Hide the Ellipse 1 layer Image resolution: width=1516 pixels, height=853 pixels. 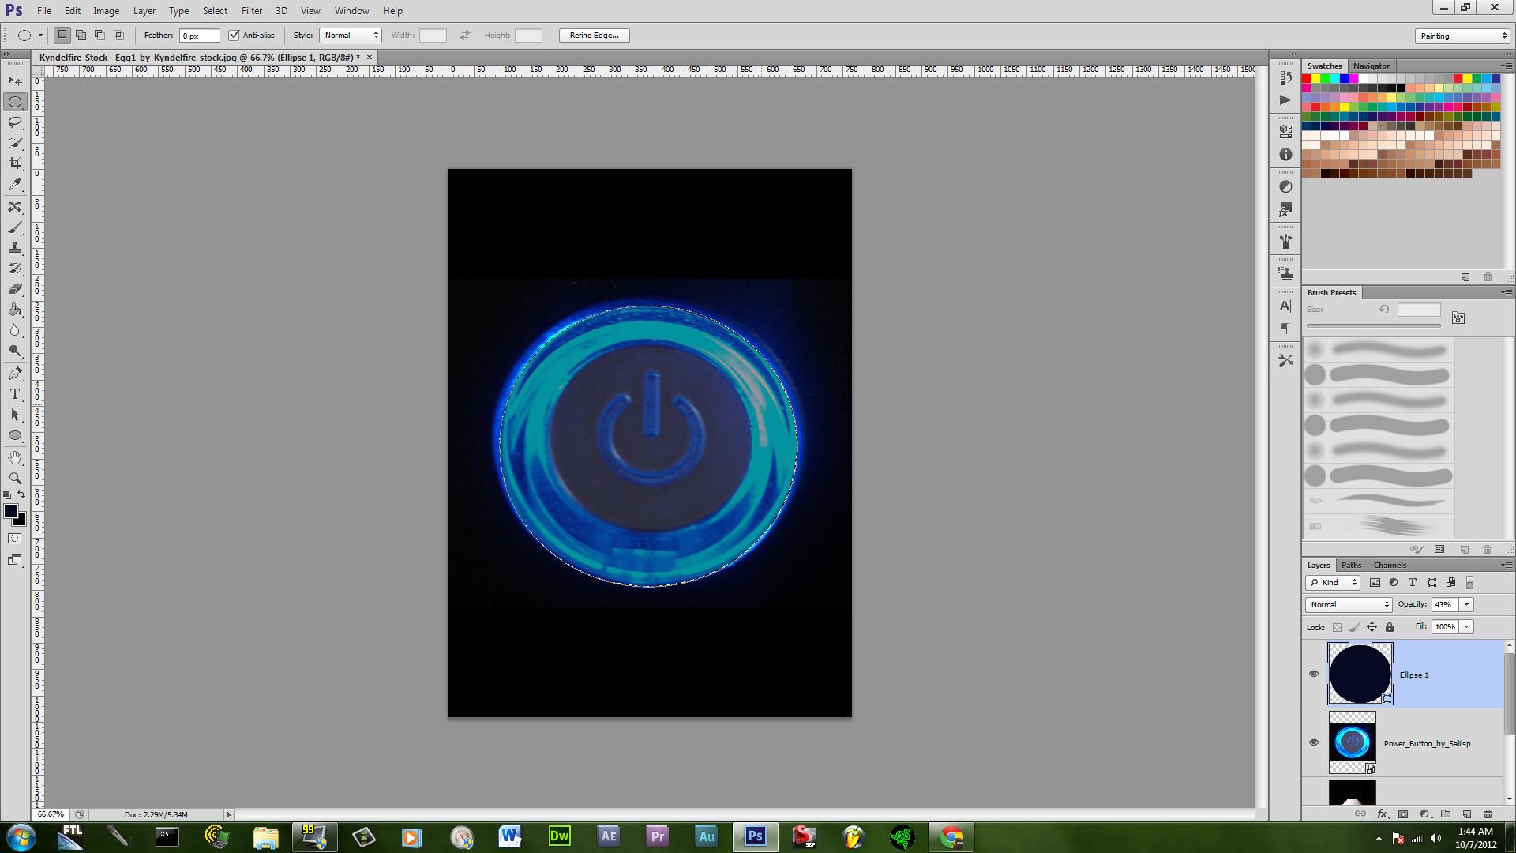pyautogui.click(x=1314, y=674)
